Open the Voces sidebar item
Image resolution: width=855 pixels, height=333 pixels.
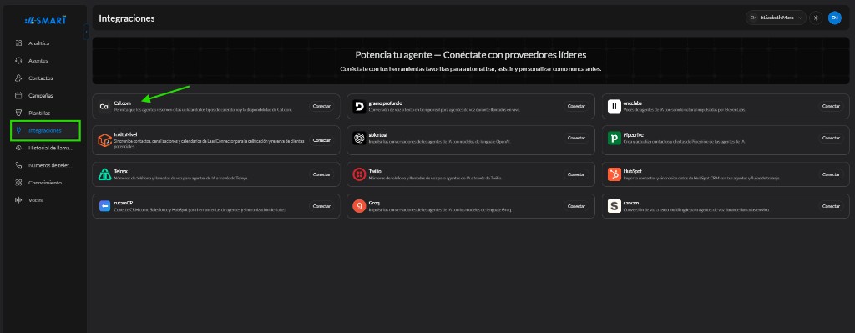point(35,200)
